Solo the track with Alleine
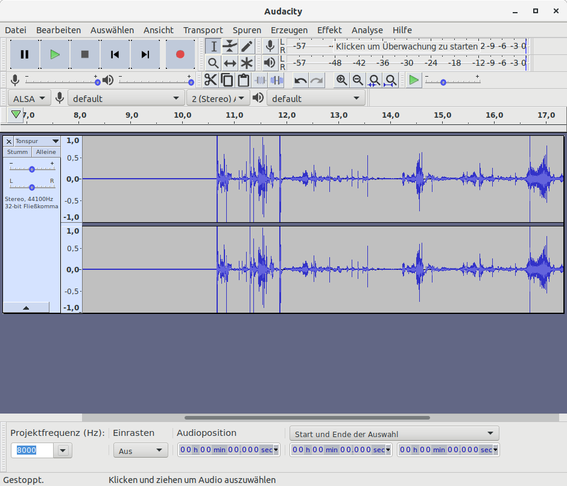Image resolution: width=567 pixels, height=486 pixels. 46,152
